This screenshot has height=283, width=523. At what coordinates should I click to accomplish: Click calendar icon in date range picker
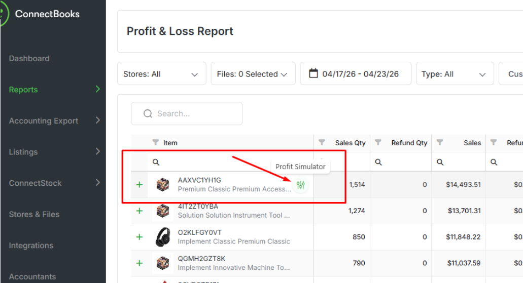(313, 73)
